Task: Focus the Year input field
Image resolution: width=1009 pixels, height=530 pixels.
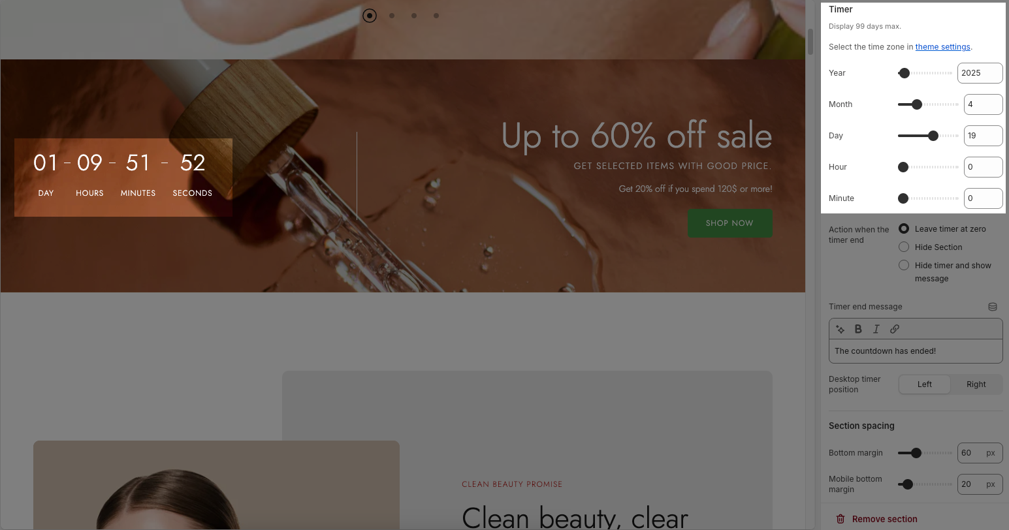Action: 980,73
